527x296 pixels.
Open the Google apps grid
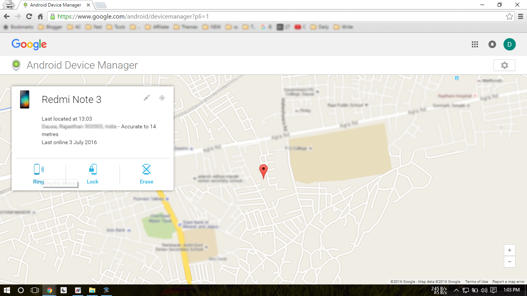point(475,44)
